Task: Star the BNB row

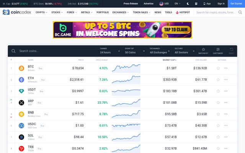Action: point(218,114)
